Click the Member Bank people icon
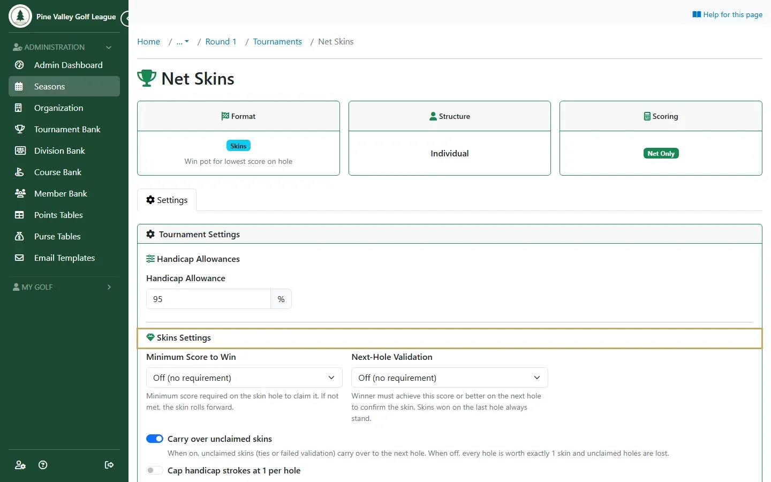Image resolution: width=771 pixels, height=482 pixels. pyautogui.click(x=20, y=193)
